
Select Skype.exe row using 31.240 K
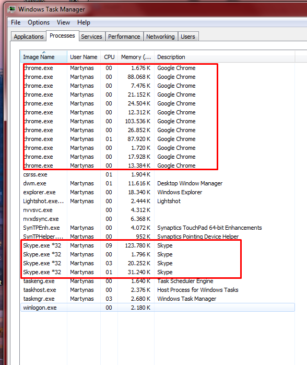(158, 272)
